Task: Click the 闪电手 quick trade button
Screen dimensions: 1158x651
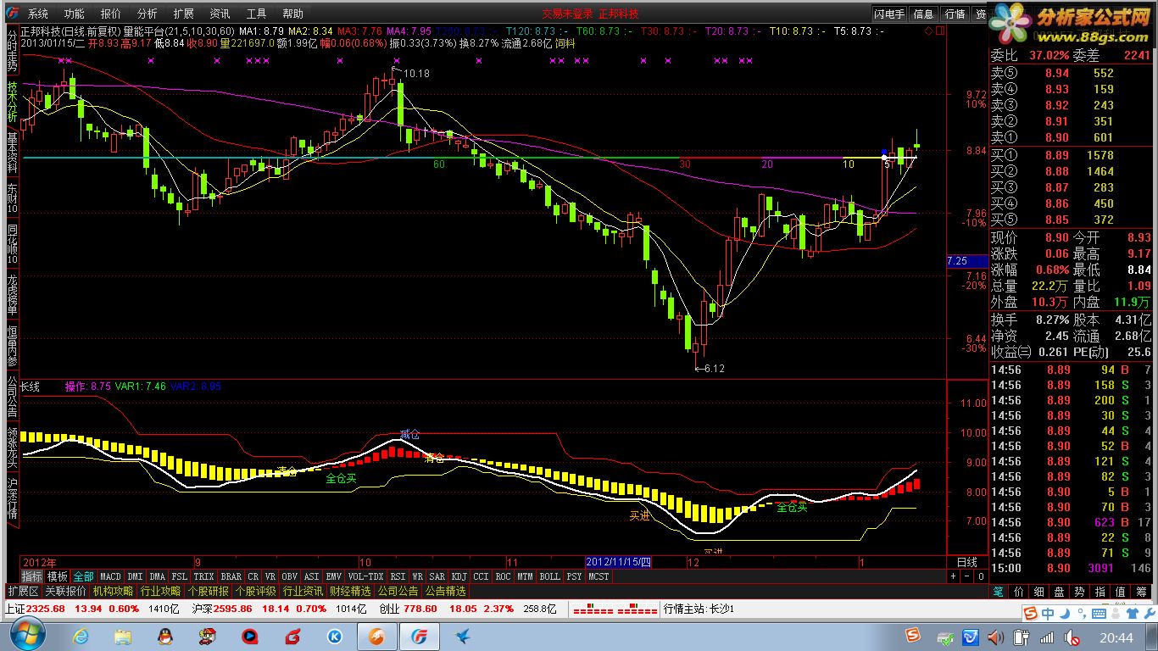Action: pos(890,14)
